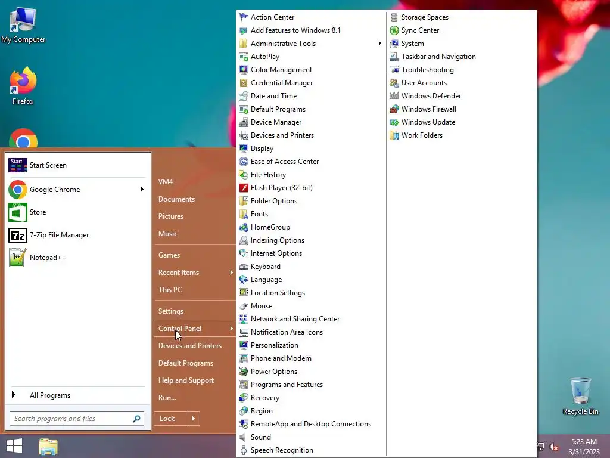Open File Explorer from taskbar
This screenshot has width=610, height=458.
[48, 446]
